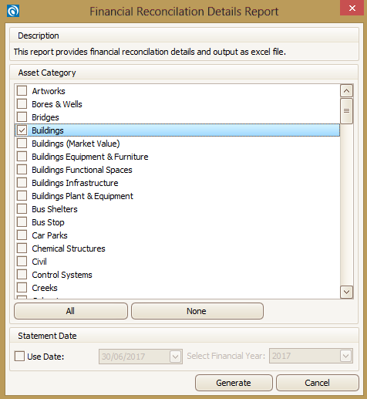Image resolution: width=367 pixels, height=399 pixels.
Task: Click the None button to clear selections
Action: [x=197, y=311]
